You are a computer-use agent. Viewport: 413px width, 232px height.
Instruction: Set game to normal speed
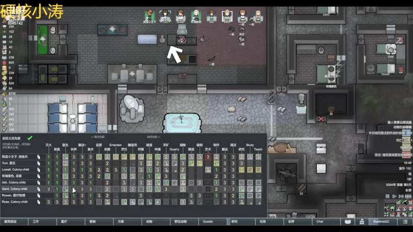394,196
